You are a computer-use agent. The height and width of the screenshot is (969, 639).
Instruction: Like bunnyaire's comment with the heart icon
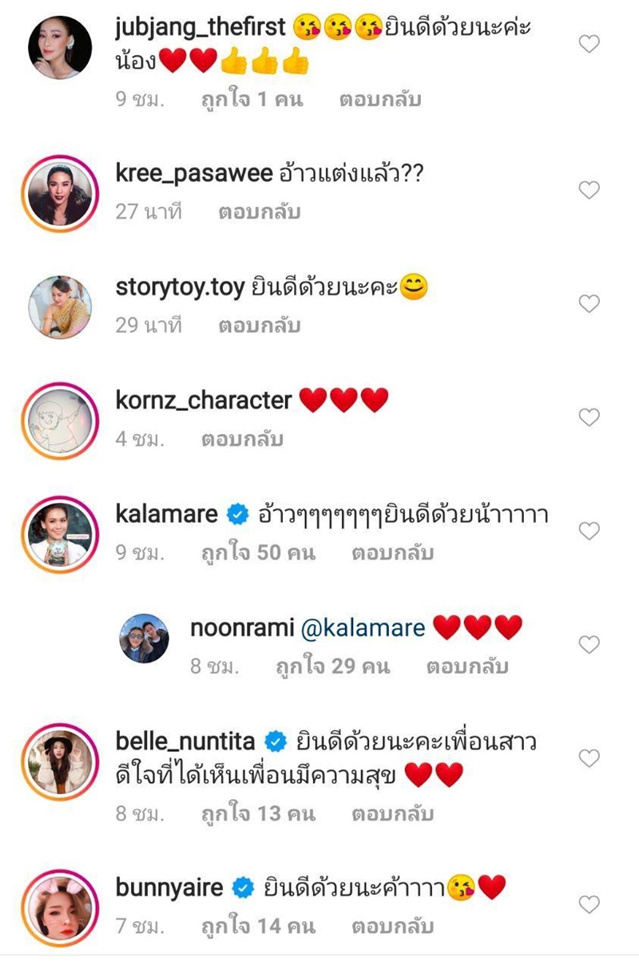coord(589,904)
